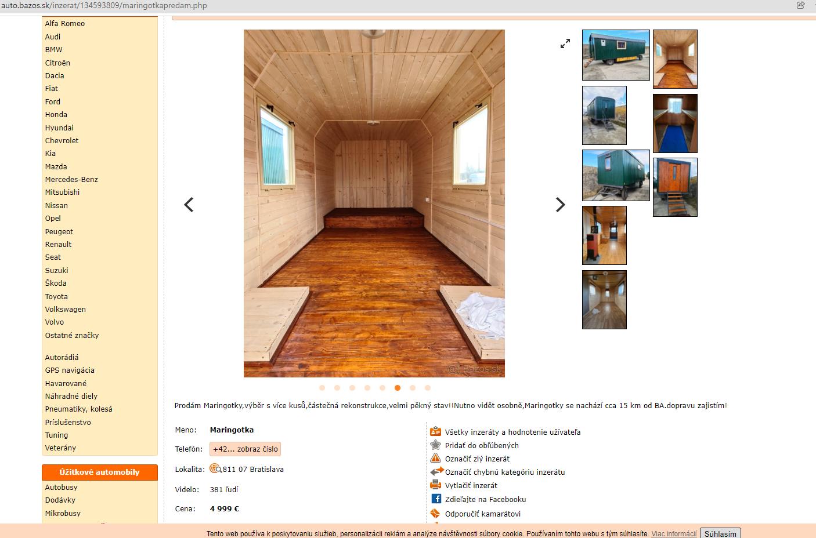Click the browser share icon in address bar

[x=800, y=5]
